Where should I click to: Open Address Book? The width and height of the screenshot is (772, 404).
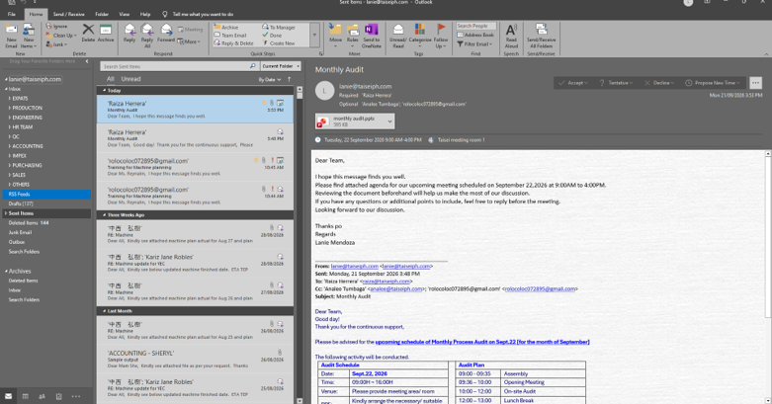click(x=475, y=35)
